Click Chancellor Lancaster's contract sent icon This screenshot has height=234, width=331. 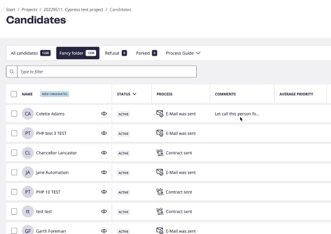click(x=159, y=152)
